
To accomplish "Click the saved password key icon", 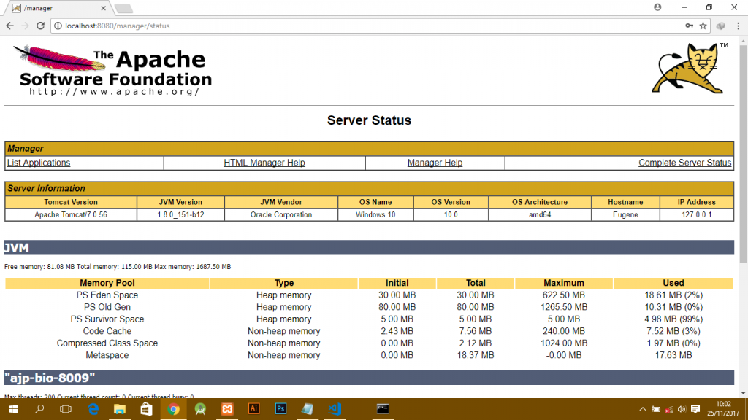I will click(690, 26).
